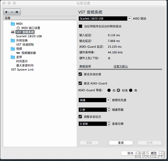Click the 9.116 ms input latency value

(x=114, y=35)
